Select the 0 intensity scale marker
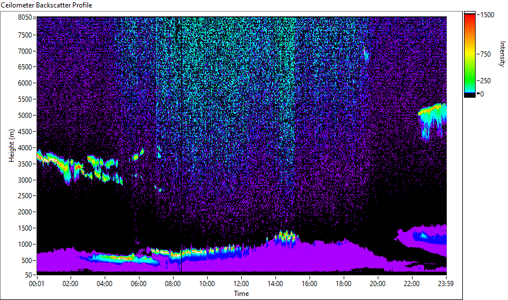Screen dimensions: 508x300 (x=482, y=94)
